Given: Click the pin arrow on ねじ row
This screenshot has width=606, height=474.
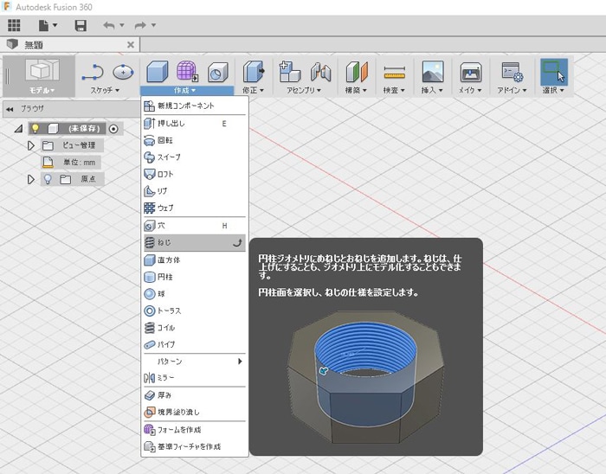Looking at the screenshot, I should coord(237,243).
